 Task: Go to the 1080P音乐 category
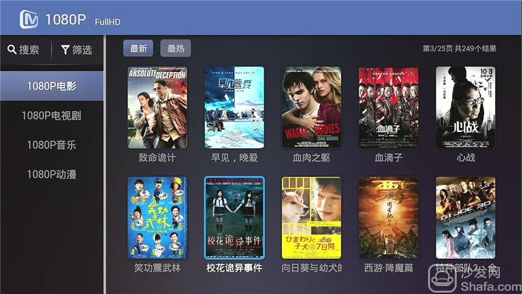point(52,144)
